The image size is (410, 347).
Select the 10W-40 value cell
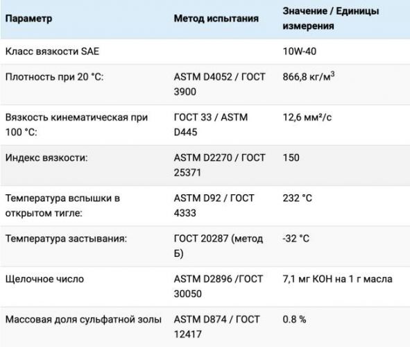point(300,51)
